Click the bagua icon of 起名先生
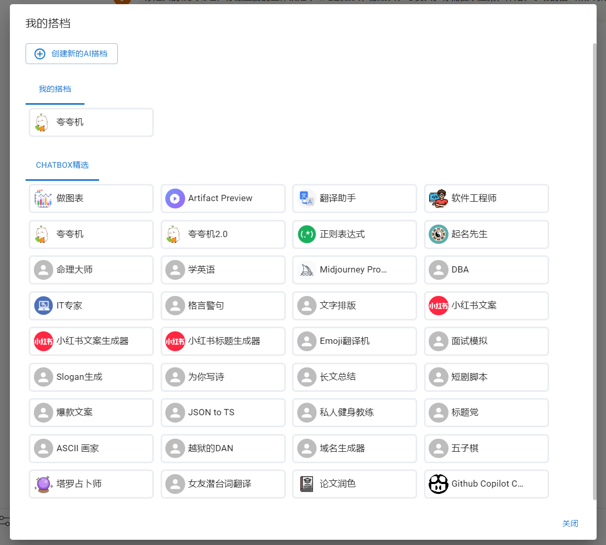The image size is (606, 545). (438, 234)
